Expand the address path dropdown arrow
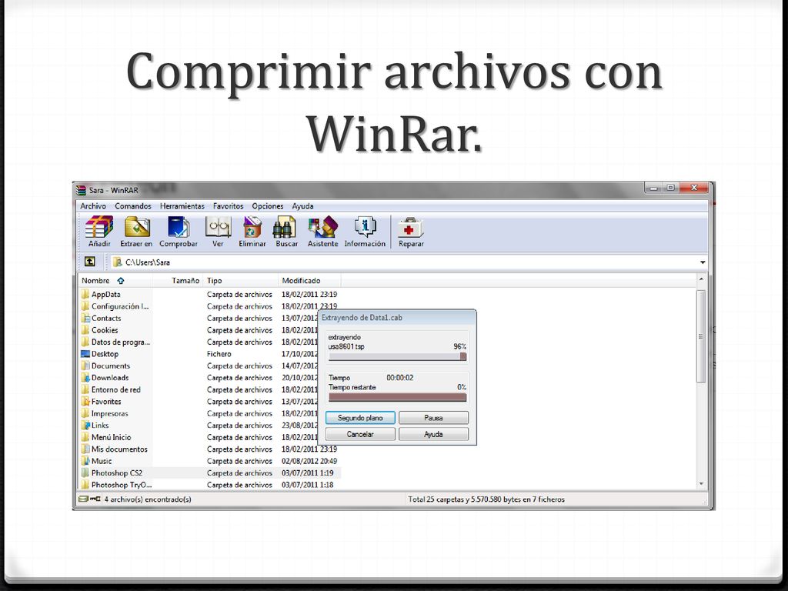 (x=702, y=262)
